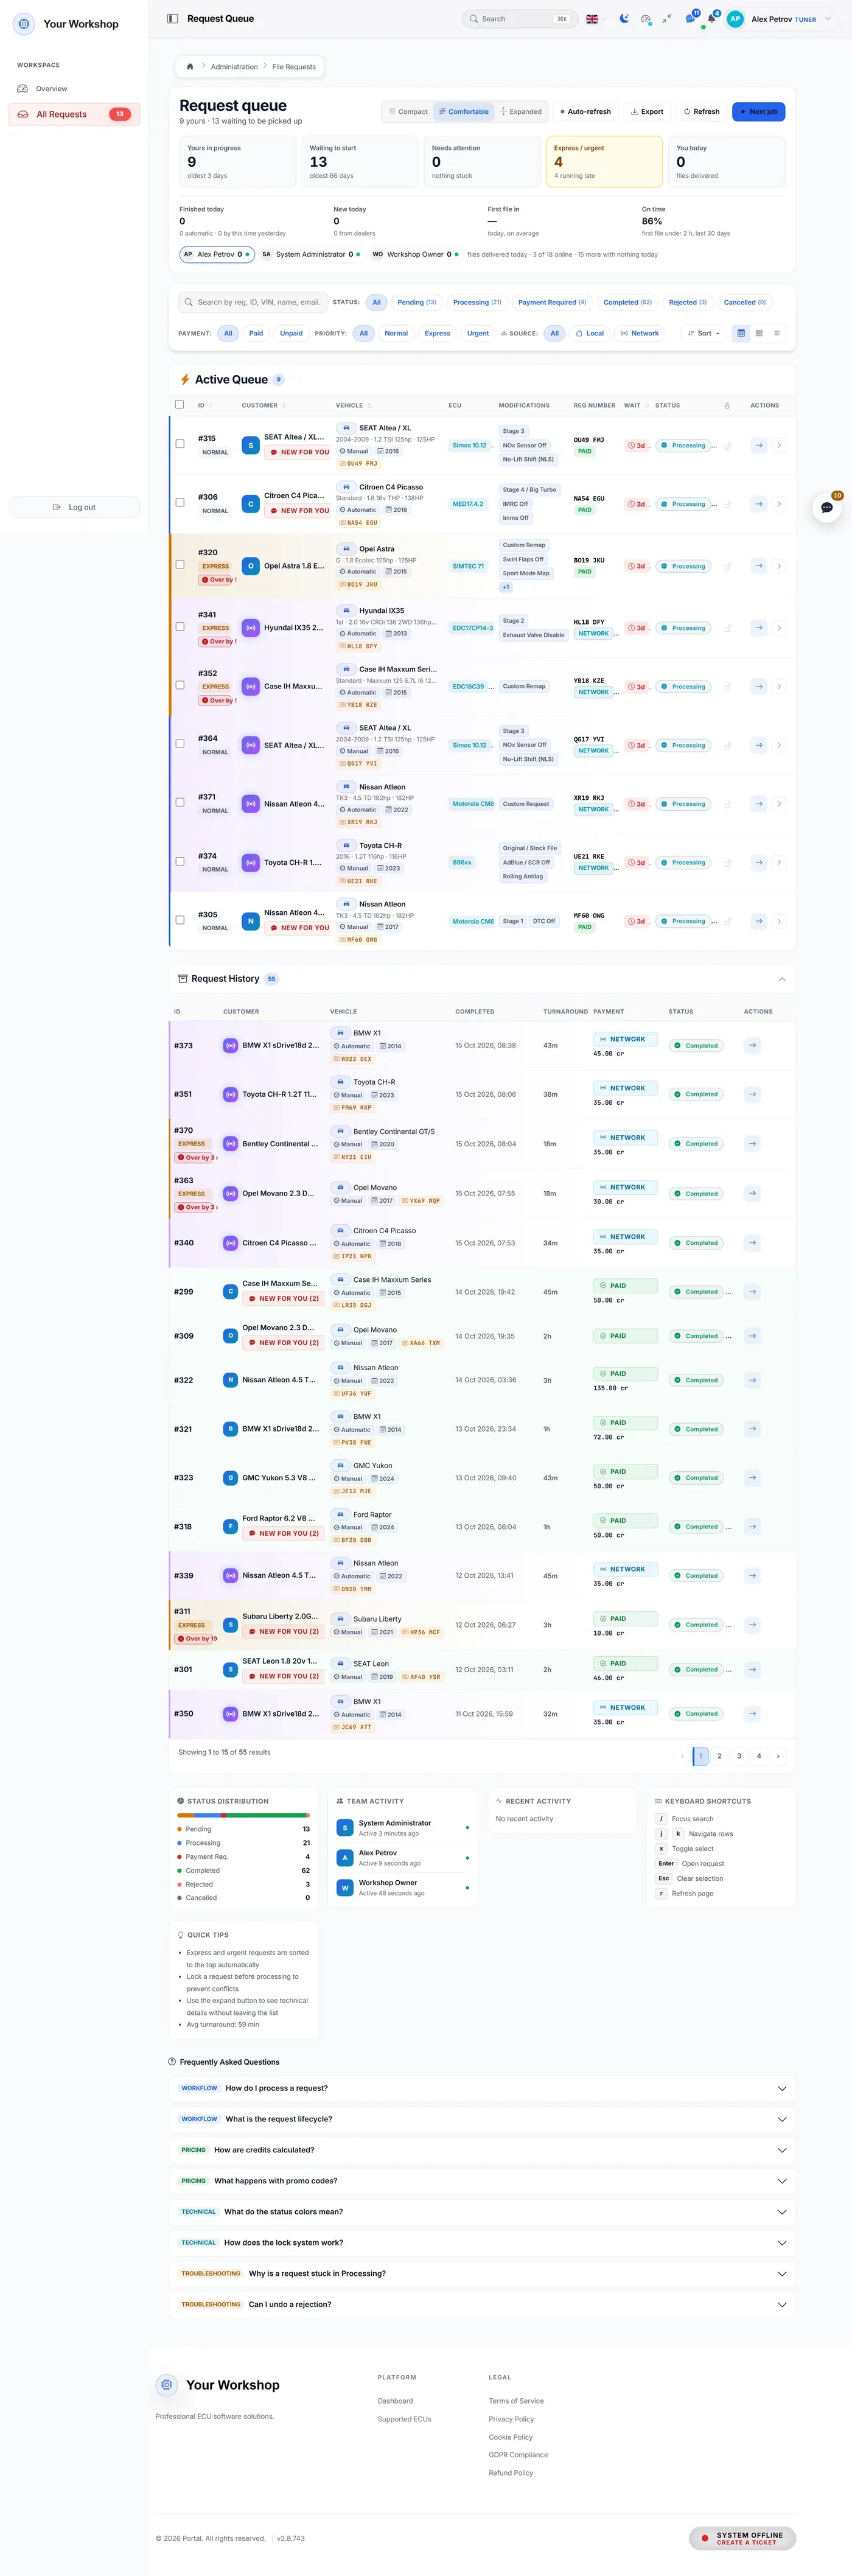Focus the search by reg, ID, VIN field
852x2576 pixels.
coord(252,302)
